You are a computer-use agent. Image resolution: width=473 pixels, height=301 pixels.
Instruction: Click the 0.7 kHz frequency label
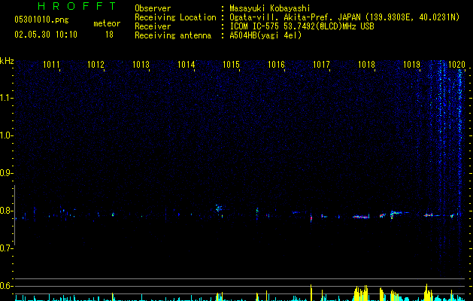tap(7, 248)
